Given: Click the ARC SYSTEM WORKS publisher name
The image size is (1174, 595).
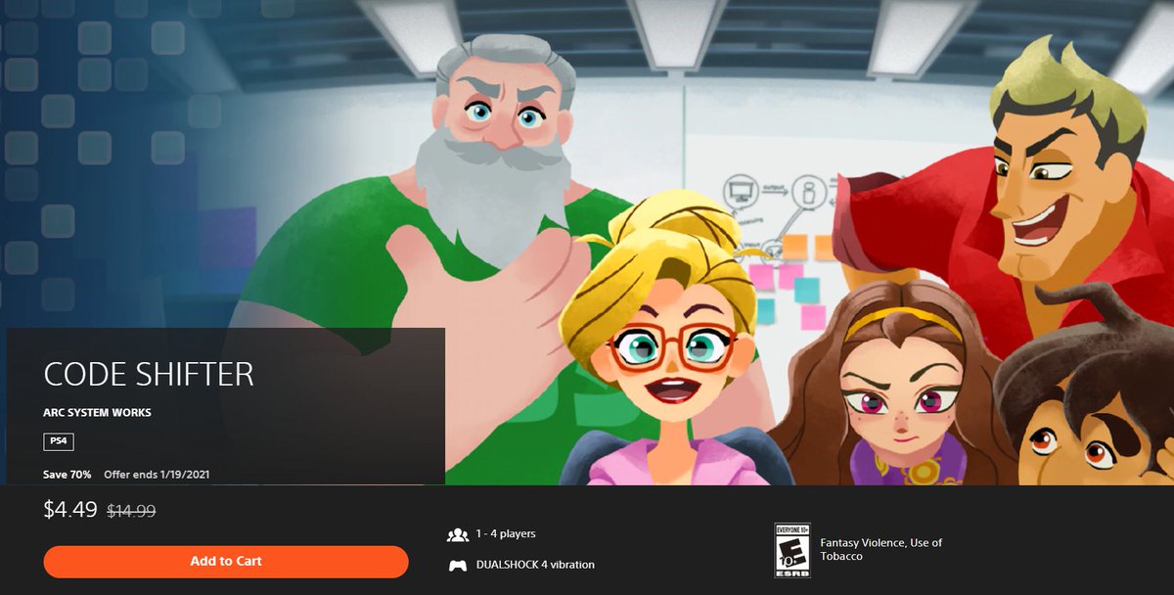Looking at the screenshot, I should (98, 413).
